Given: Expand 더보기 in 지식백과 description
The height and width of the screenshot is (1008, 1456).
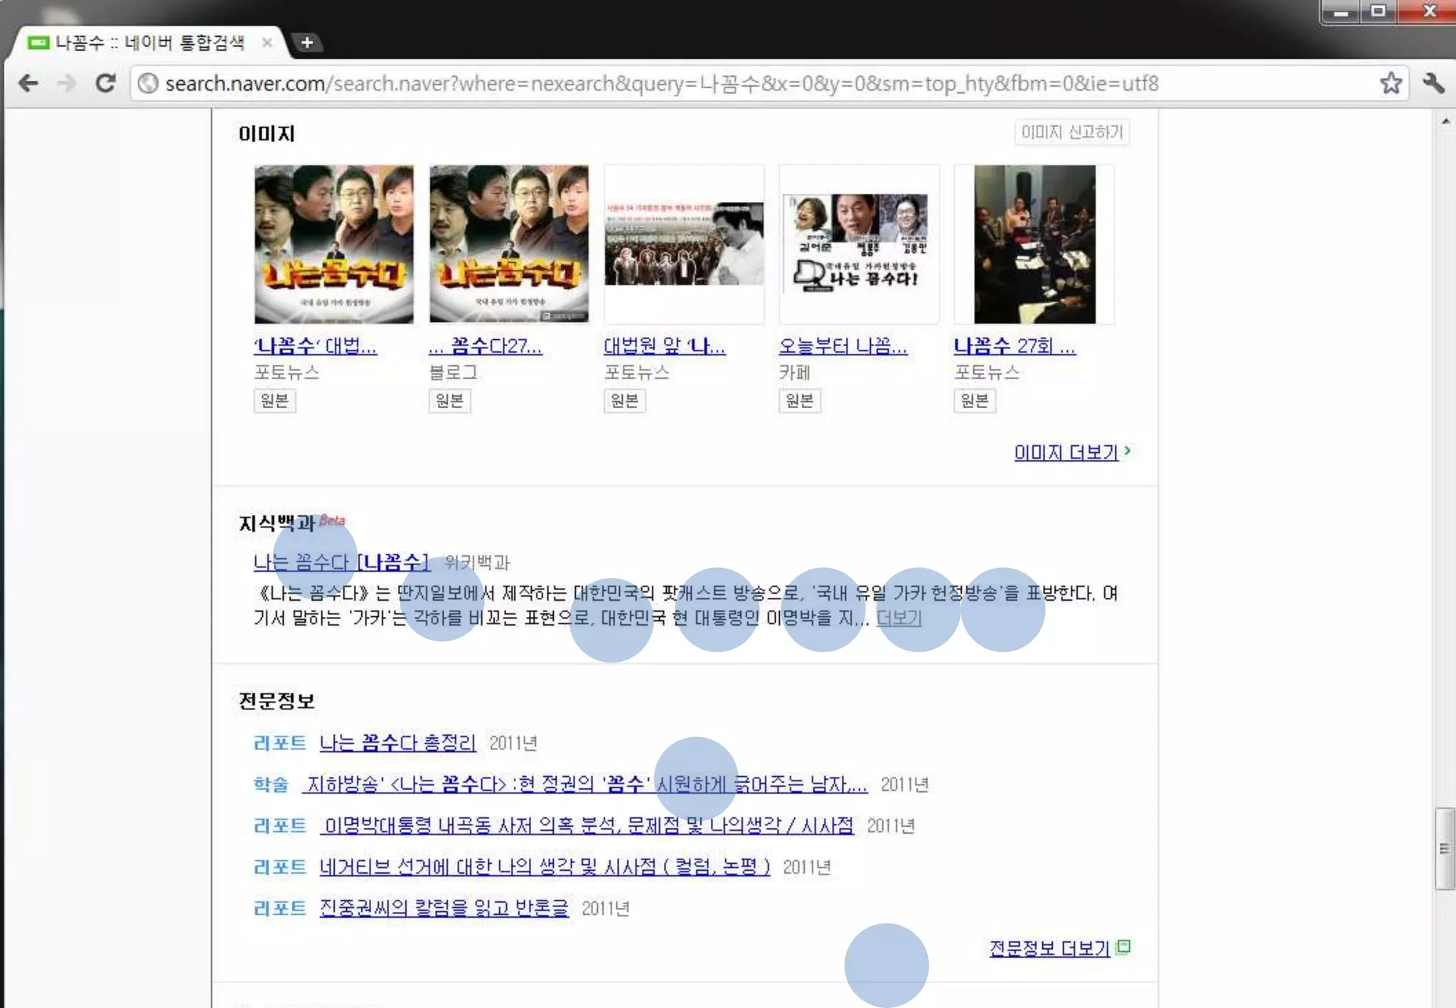Looking at the screenshot, I should 899,618.
